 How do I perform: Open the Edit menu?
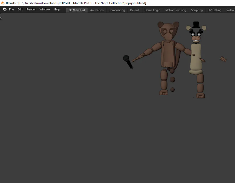point(20,9)
